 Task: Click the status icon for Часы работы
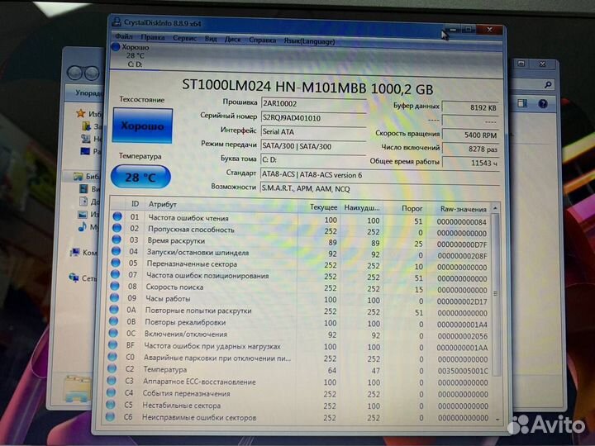(x=115, y=297)
